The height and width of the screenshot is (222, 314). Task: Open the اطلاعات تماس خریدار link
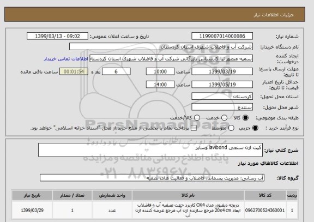pos(66,59)
